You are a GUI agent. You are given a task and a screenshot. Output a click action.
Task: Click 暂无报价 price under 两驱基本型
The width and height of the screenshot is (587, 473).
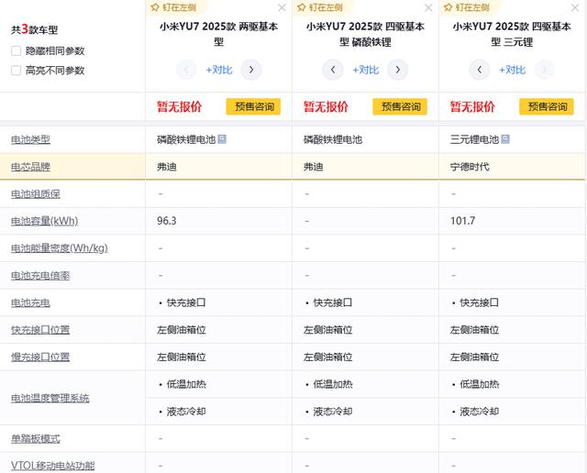click(x=180, y=107)
